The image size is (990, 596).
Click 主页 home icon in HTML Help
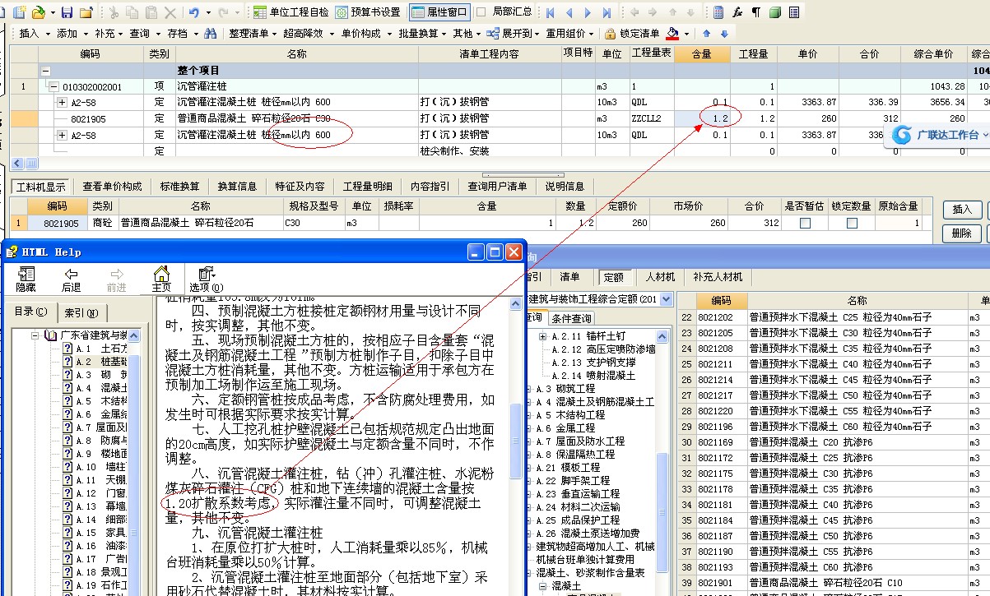point(161,280)
